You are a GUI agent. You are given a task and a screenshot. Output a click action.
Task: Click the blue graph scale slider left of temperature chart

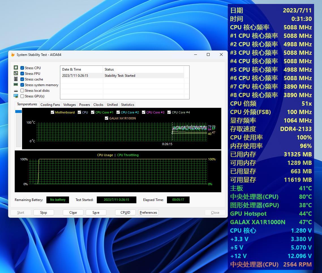click(18, 111)
